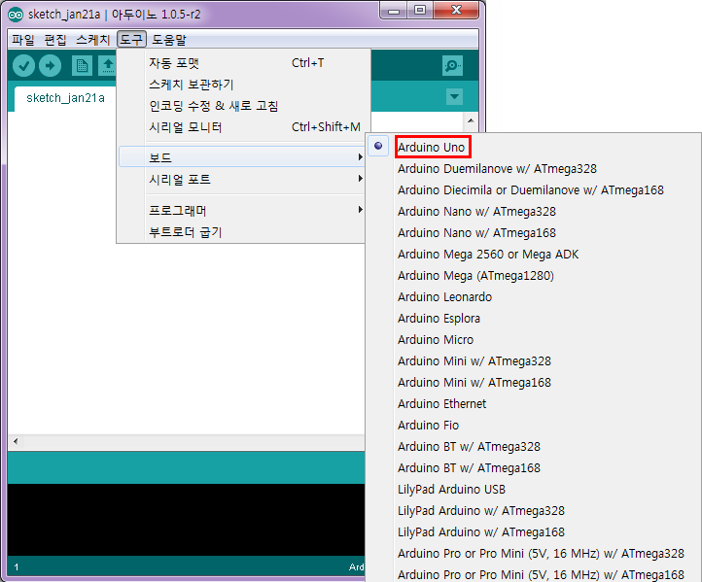Select Arduino Pro Mini 5V 16MHz ATmega168

(x=534, y=574)
